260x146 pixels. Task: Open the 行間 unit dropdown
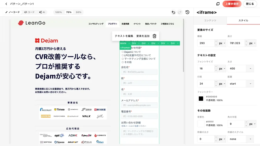pos(222,84)
